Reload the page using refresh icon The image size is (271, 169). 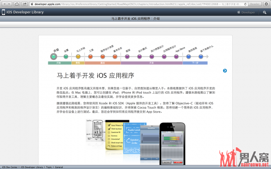tap(245, 4)
